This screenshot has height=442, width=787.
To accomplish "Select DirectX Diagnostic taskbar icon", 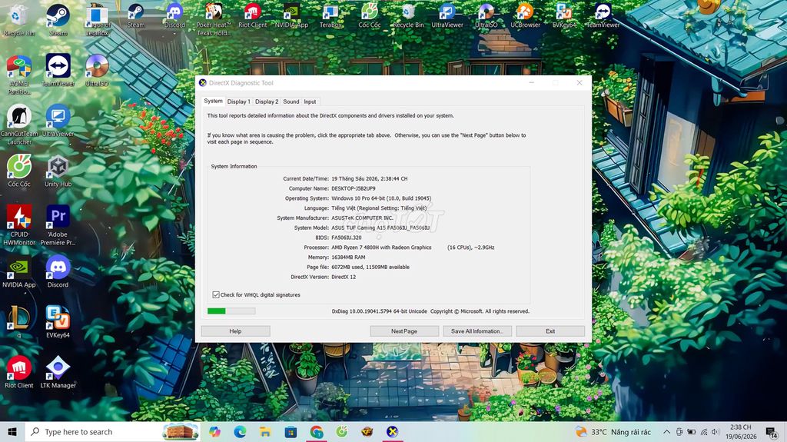I will 393,431.
